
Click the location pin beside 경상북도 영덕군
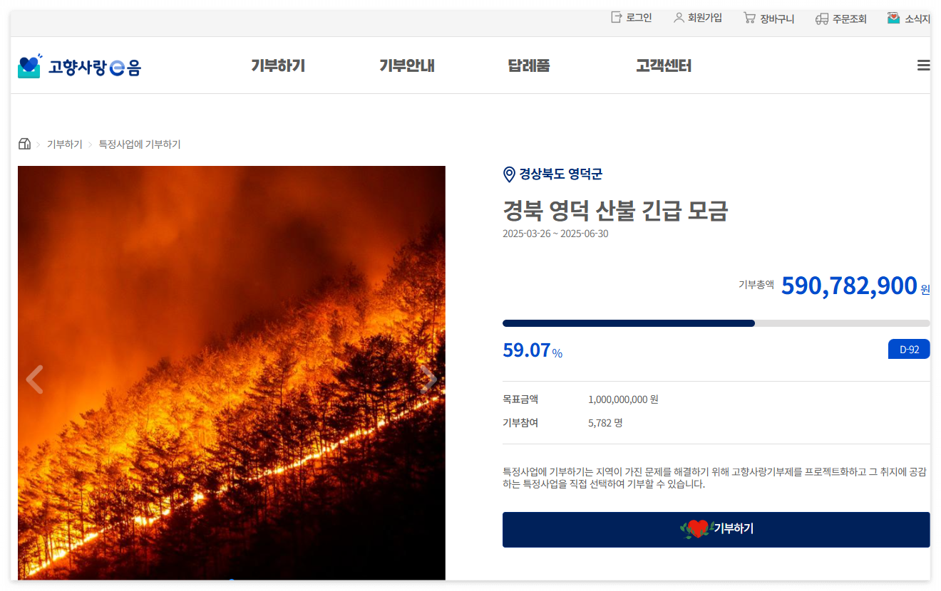(x=509, y=174)
